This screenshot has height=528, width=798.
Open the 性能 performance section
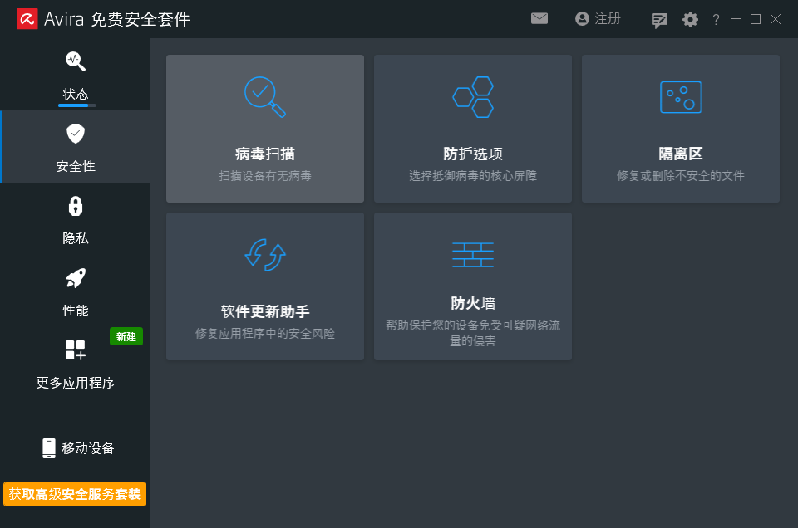[76, 310]
